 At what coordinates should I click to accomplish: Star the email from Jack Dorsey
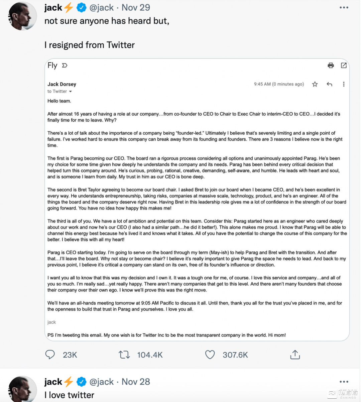click(315, 84)
